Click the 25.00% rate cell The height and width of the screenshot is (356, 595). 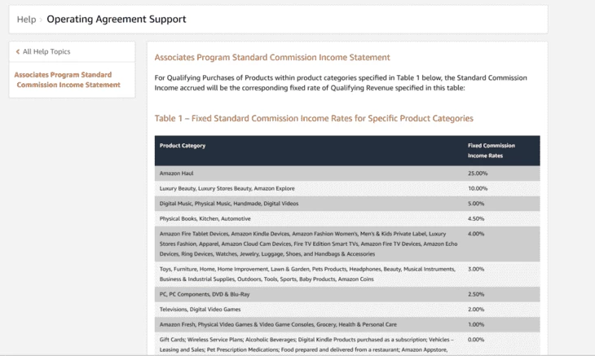(478, 174)
